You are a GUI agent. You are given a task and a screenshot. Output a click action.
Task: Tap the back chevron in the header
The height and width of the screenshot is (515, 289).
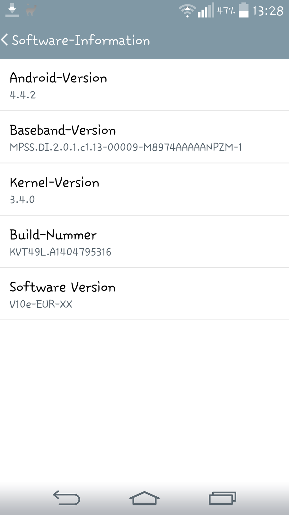point(4,40)
